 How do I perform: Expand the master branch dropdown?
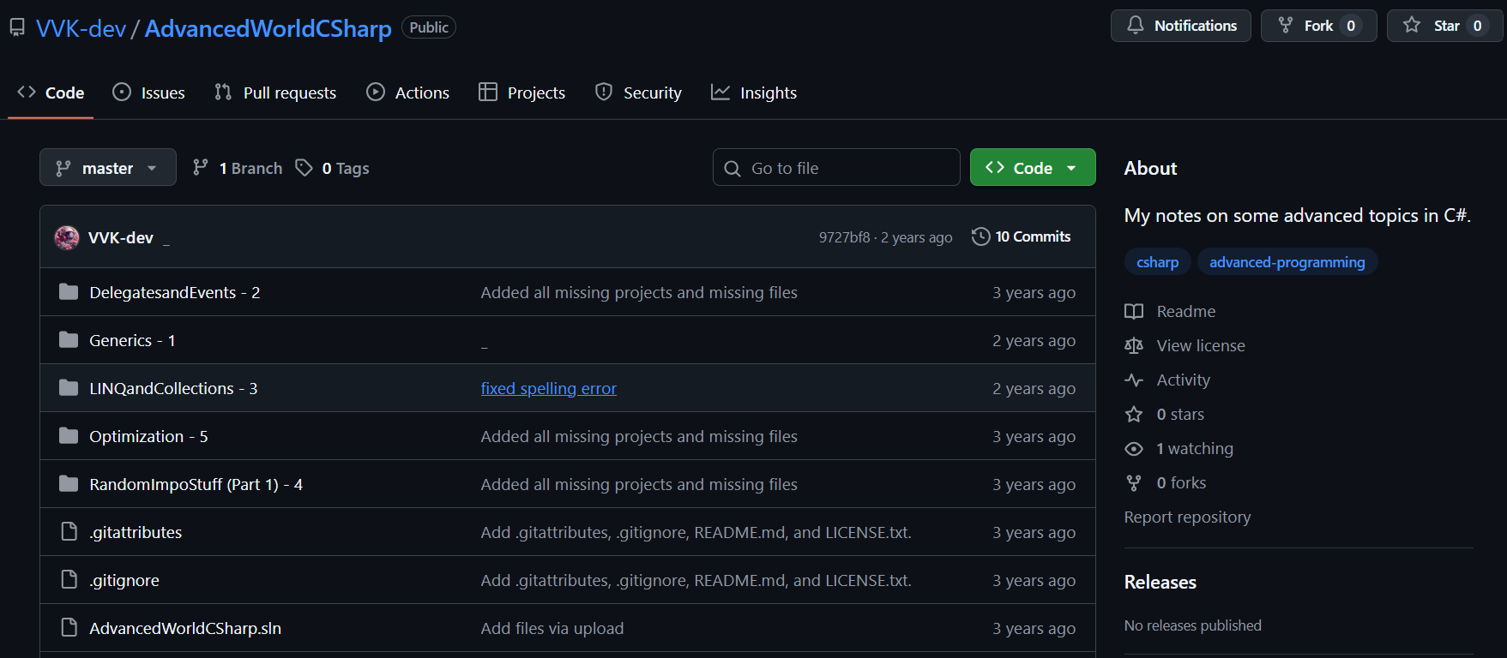[x=108, y=168]
